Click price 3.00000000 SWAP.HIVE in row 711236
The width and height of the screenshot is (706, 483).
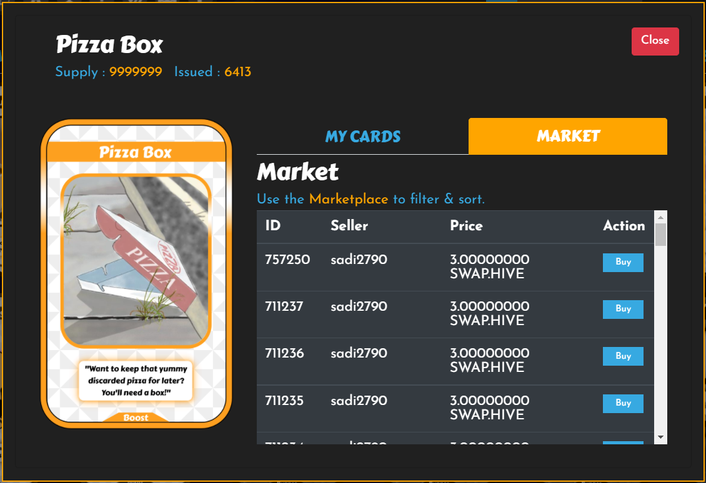(x=489, y=360)
